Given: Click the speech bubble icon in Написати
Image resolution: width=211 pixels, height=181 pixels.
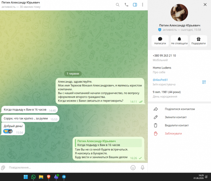Looking at the screenshot, I should (160, 39).
